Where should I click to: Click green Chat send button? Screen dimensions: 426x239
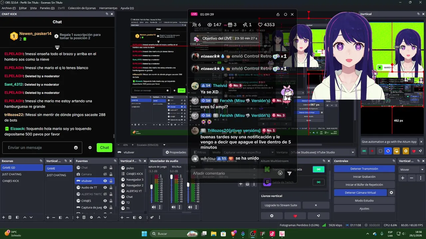click(x=105, y=148)
